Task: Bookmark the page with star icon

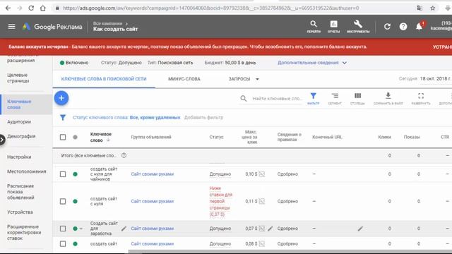Action: click(433, 8)
